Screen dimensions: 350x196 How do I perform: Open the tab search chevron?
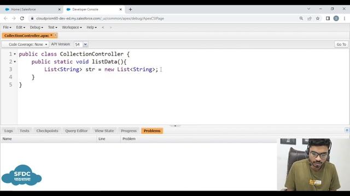point(308,9)
